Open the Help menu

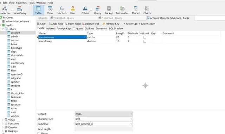(x=50, y=3)
